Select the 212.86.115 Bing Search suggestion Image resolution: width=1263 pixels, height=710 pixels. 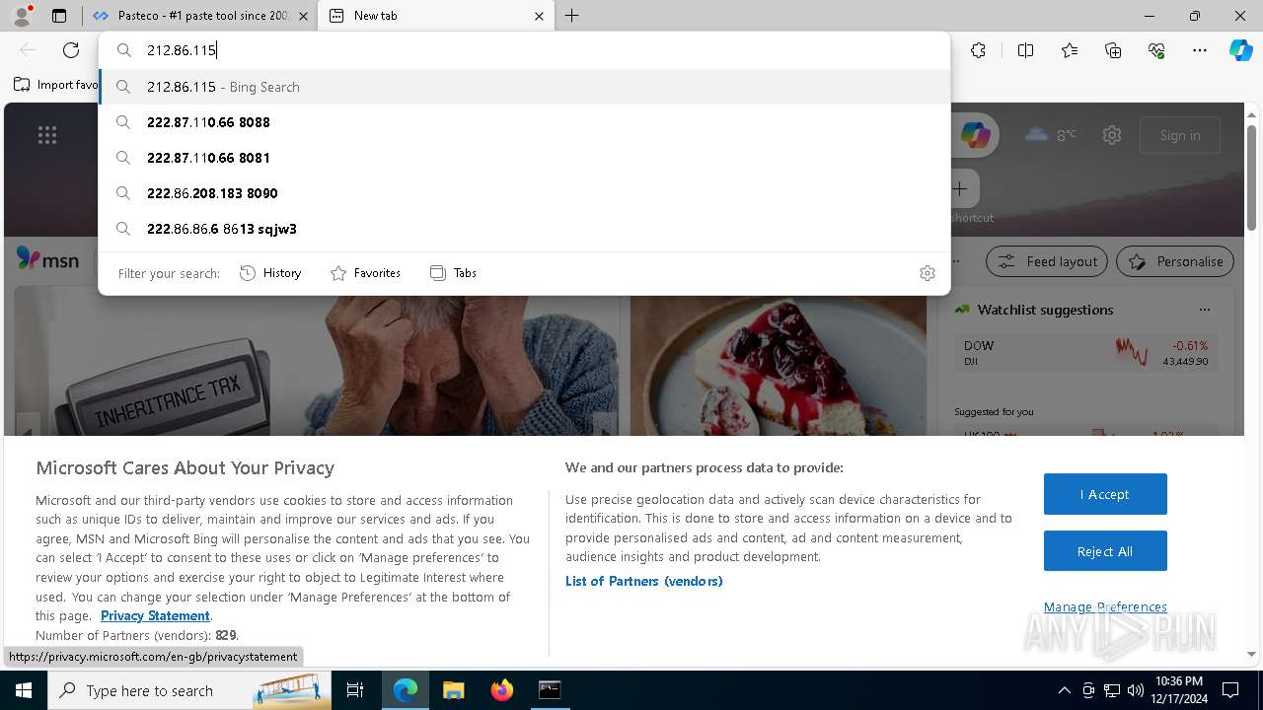click(524, 87)
